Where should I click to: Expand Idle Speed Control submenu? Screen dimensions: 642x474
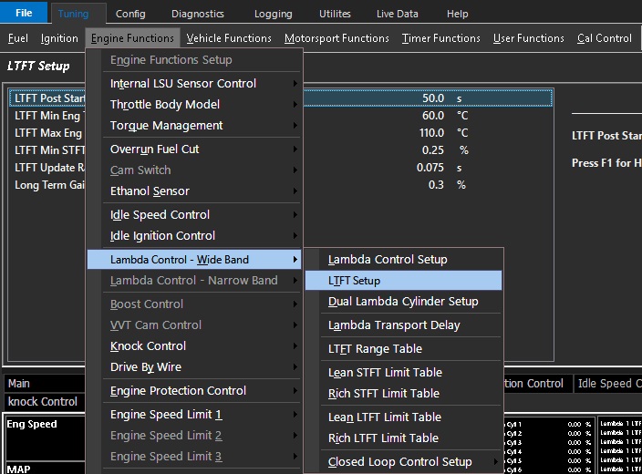point(194,215)
